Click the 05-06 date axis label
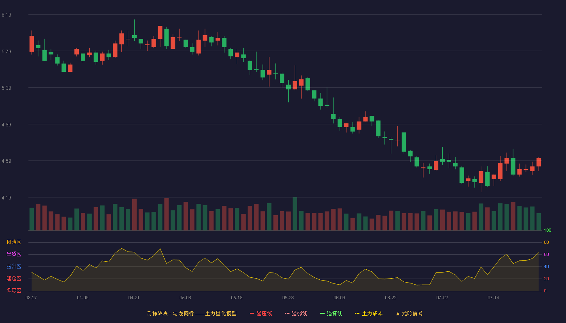566x323 pixels. coord(185,298)
